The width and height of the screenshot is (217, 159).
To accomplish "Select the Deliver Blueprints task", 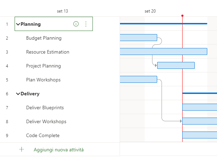I will pyautogui.click(x=45, y=108).
